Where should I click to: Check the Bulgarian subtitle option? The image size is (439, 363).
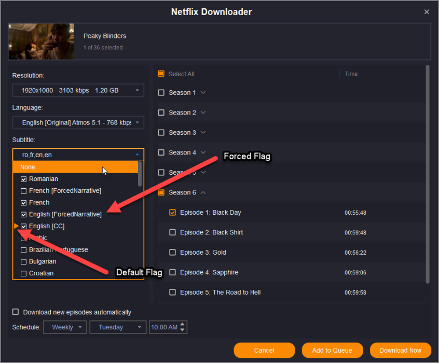pos(23,261)
